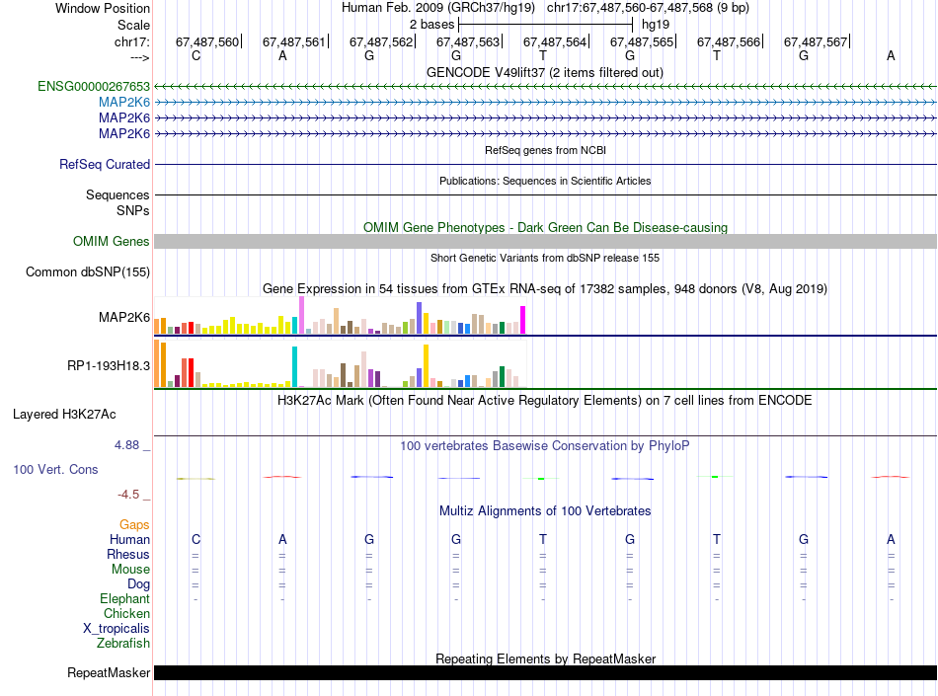
Task: Click the Human A base at the alignment's right end
Action: click(x=891, y=539)
